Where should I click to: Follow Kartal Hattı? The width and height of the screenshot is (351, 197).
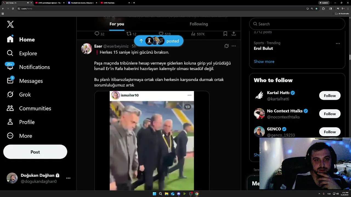pos(330,95)
